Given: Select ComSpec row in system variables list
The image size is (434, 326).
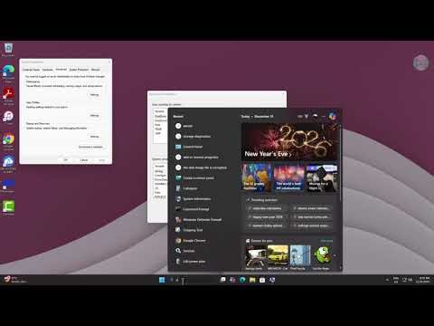Looking at the screenshot, I should [161, 176].
